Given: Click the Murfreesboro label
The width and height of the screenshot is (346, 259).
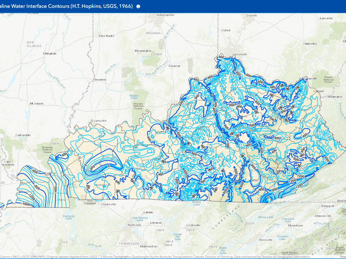Looking at the screenshot, I should click(x=149, y=246).
